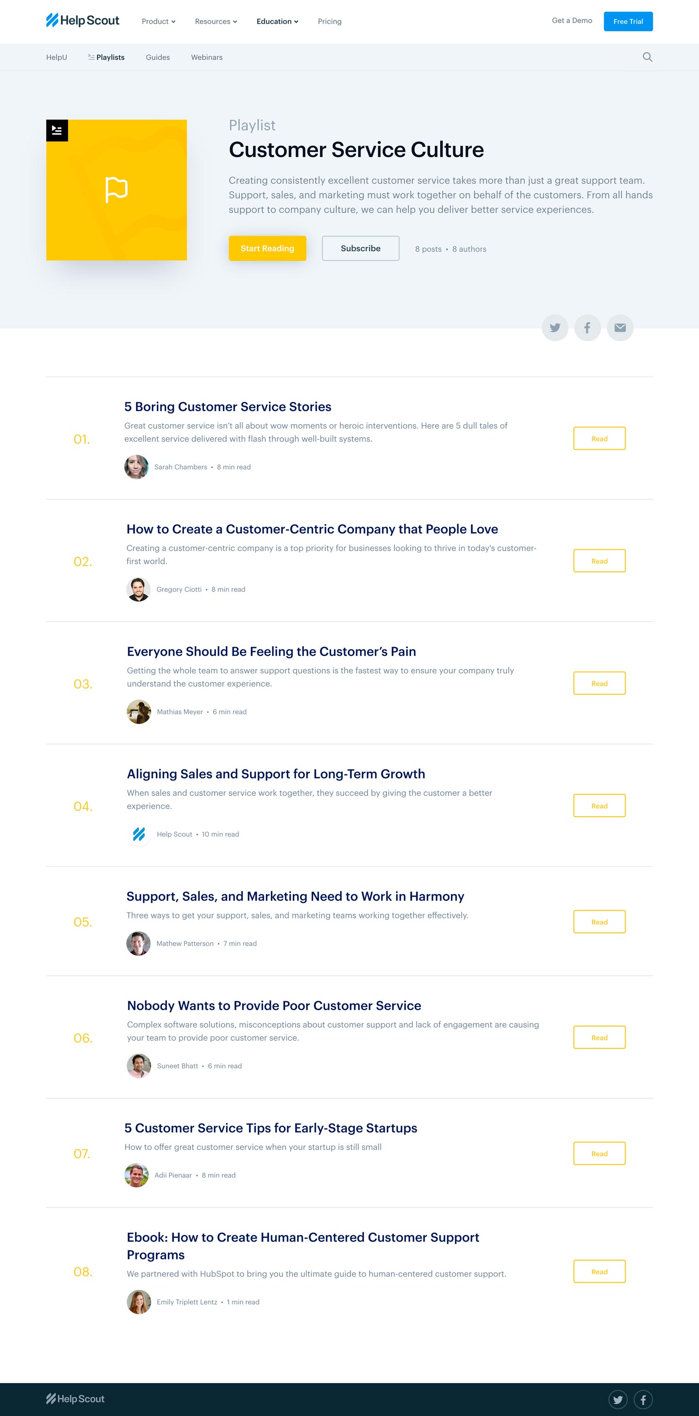The width and height of the screenshot is (699, 1416).
Task: Click Sarah Chambers' author avatar
Action: click(x=136, y=467)
